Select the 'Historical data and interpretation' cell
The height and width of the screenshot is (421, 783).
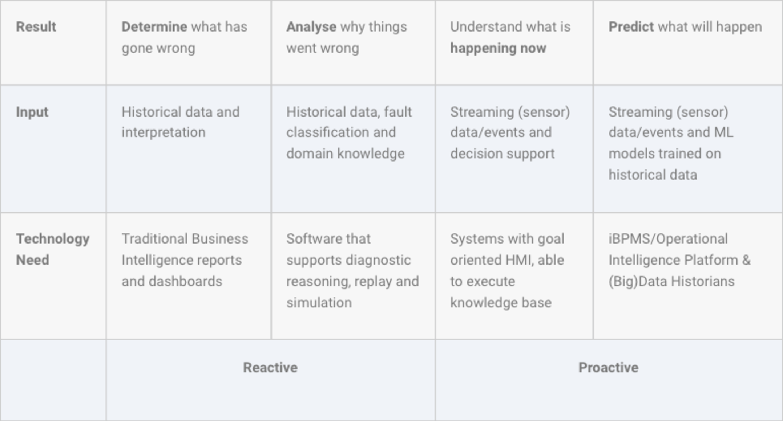click(189, 149)
